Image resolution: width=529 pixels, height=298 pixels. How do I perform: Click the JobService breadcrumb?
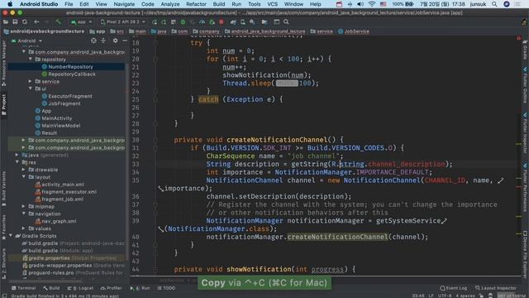(x=353, y=31)
